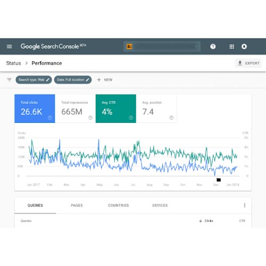266x266 pixels.
Task: Open the property selector dropdown
Action: coord(162,46)
